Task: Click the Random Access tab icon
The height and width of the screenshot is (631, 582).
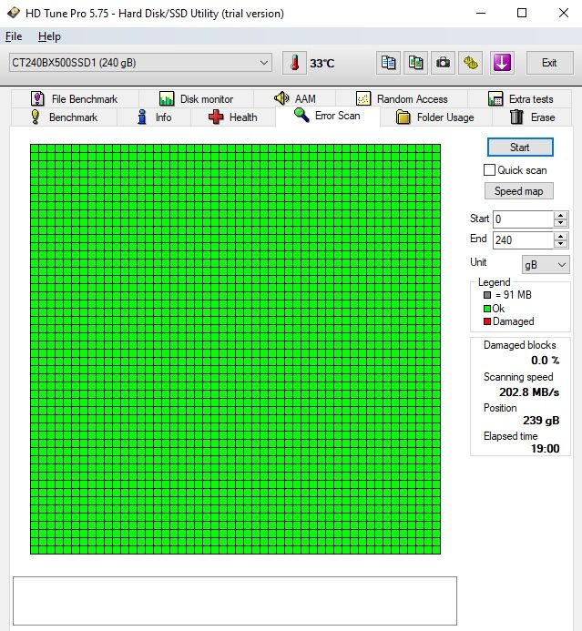Action: [x=363, y=98]
